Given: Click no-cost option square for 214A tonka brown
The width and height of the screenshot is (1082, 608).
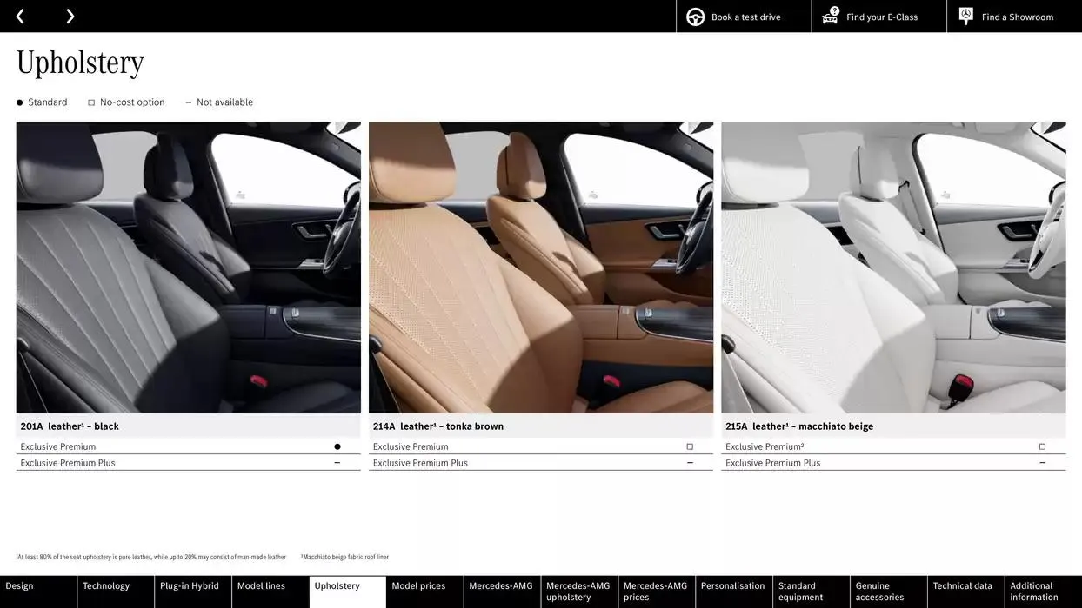Looking at the screenshot, I should click(x=690, y=446).
